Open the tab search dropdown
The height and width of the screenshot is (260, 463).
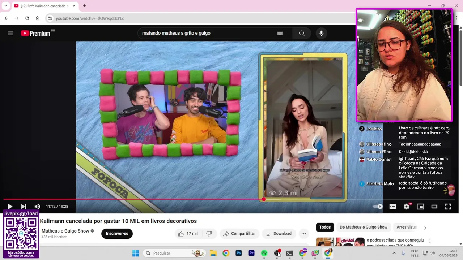[5, 6]
